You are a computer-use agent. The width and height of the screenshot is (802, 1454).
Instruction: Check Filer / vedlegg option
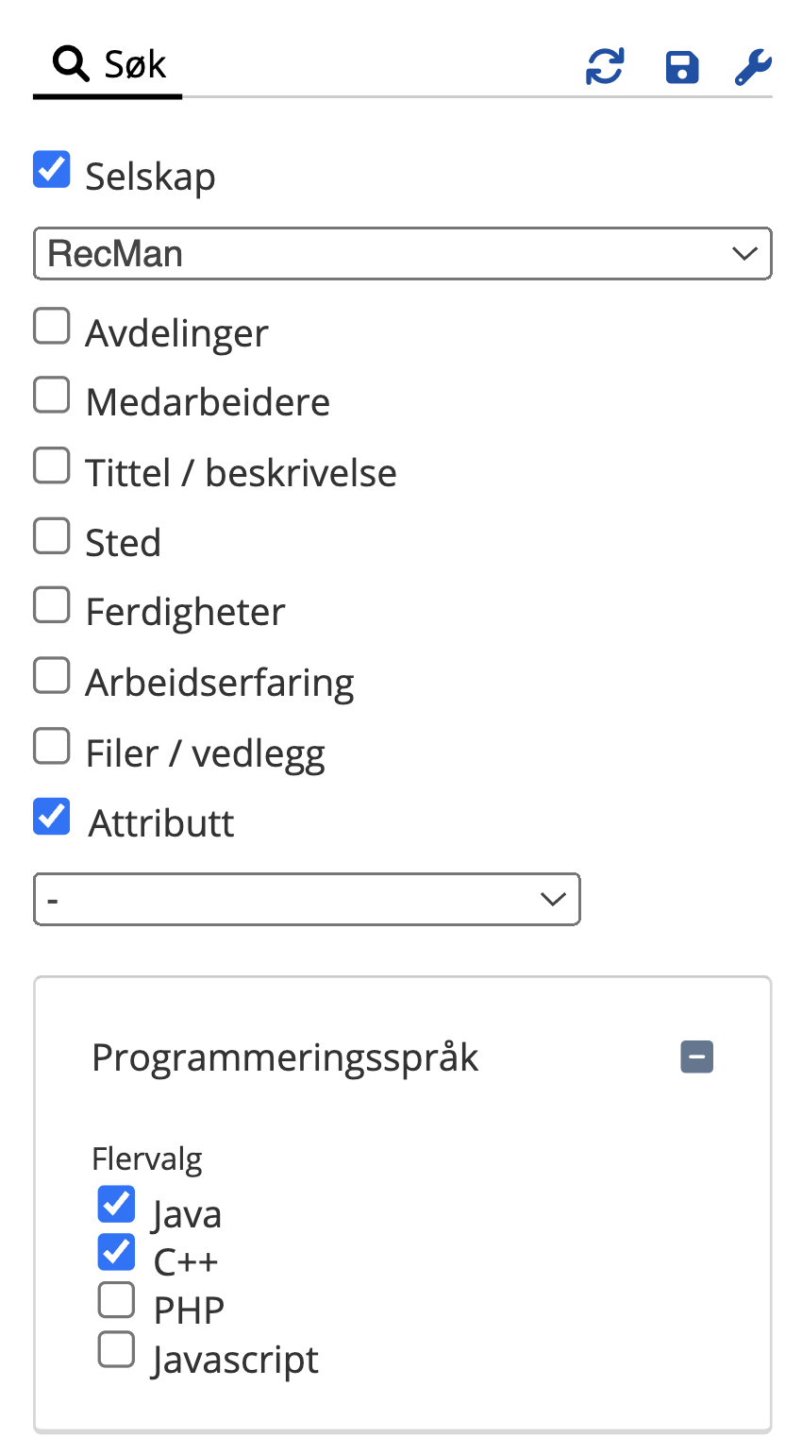coord(52,746)
